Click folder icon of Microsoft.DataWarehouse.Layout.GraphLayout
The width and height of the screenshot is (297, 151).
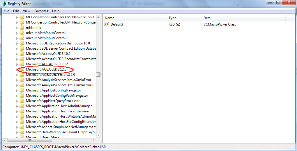click(x=22, y=132)
